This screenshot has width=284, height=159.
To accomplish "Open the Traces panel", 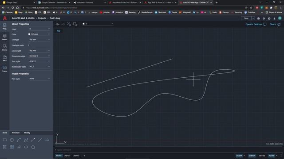I will coord(5,69).
